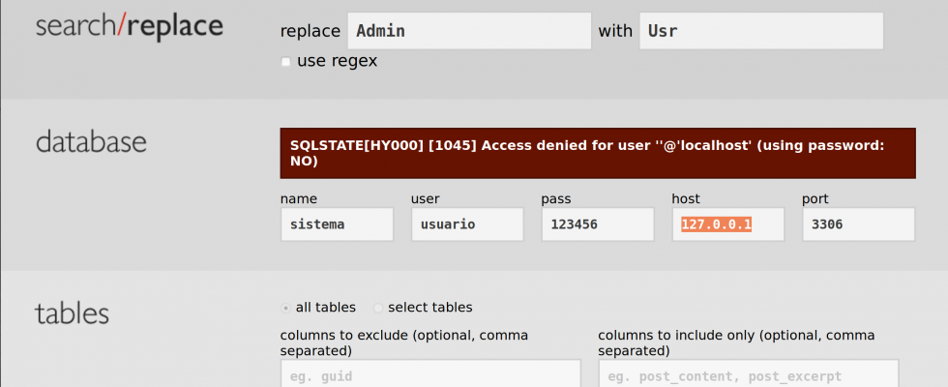Click the SQLSTATE access denied error banner

coord(598,153)
